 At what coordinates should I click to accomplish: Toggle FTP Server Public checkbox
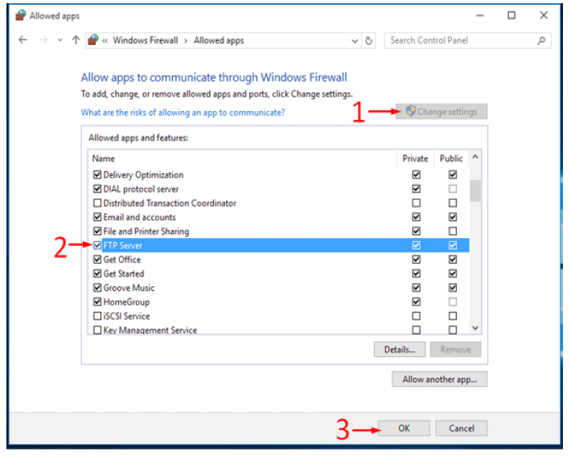[x=453, y=245]
